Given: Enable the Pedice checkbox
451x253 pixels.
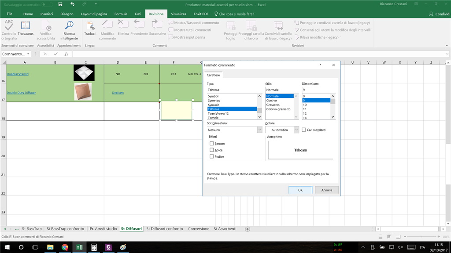Looking at the screenshot, I should (x=212, y=157).
